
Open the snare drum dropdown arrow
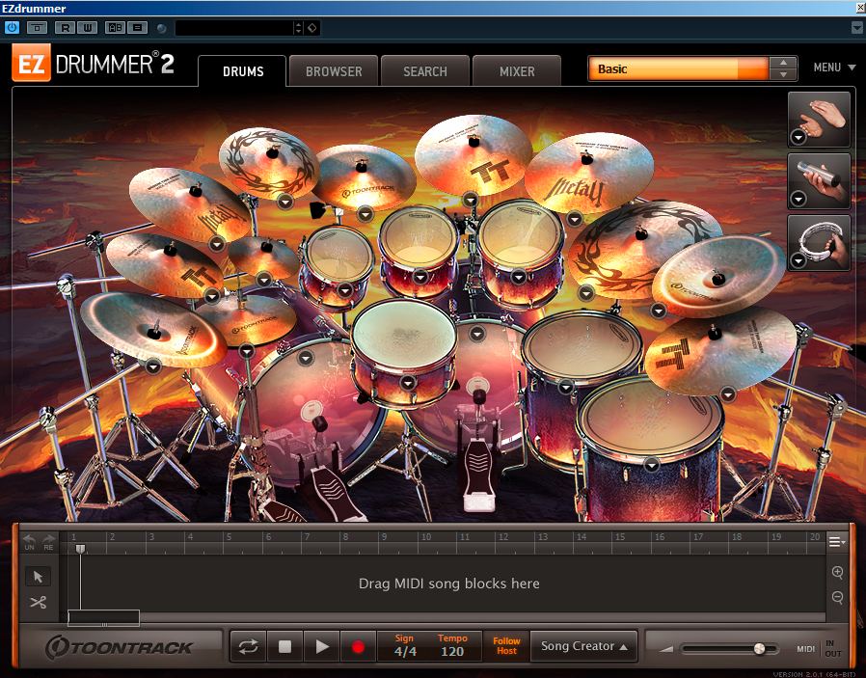408,383
